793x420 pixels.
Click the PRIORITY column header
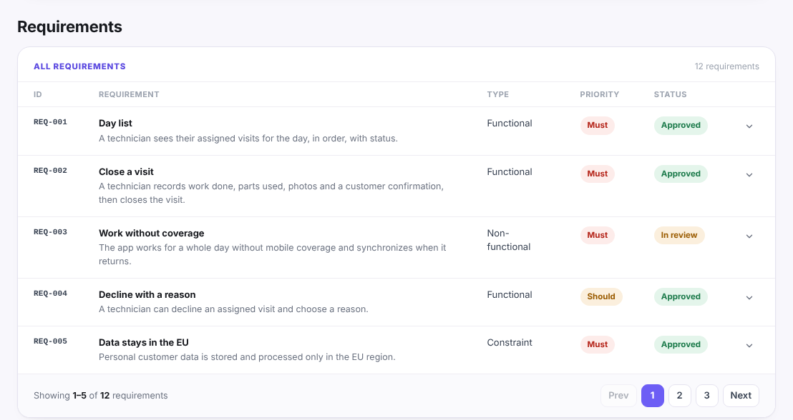(599, 94)
